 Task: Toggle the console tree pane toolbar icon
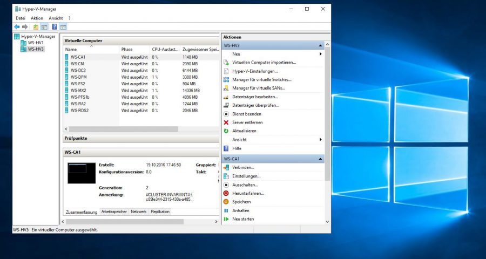pos(44,27)
